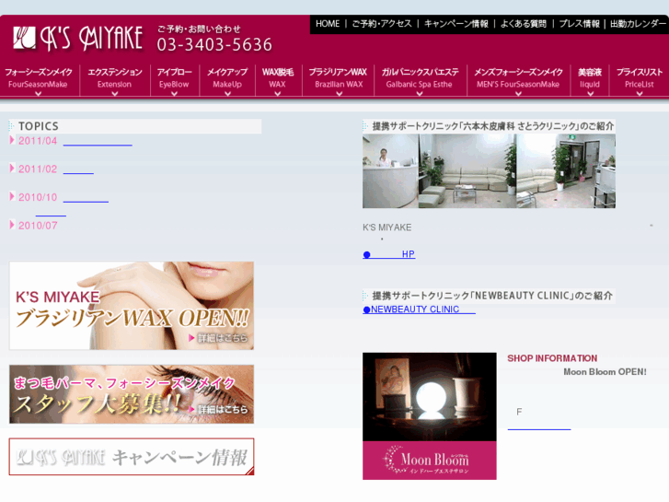The height and width of the screenshot is (502, 669).
Task: Expand FourSeasonMake menu
Action: (x=39, y=80)
